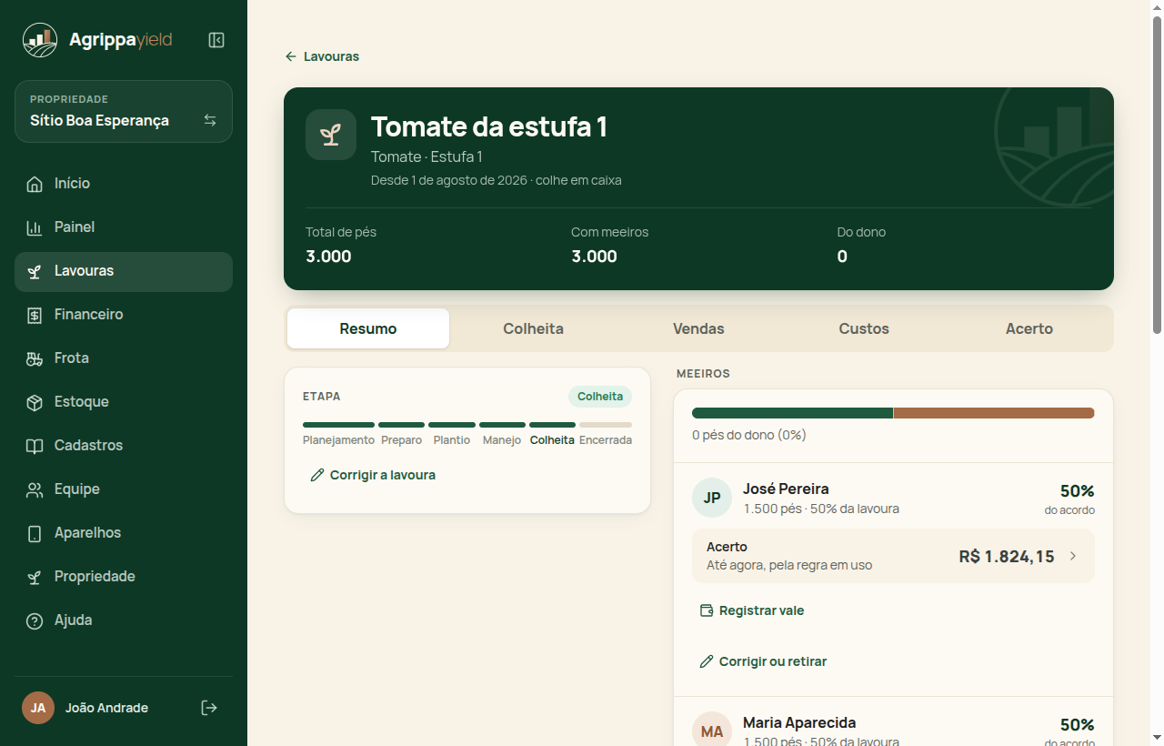Open Lavouras in the sidebar
Screen dimensions: 1164x746
point(124,271)
